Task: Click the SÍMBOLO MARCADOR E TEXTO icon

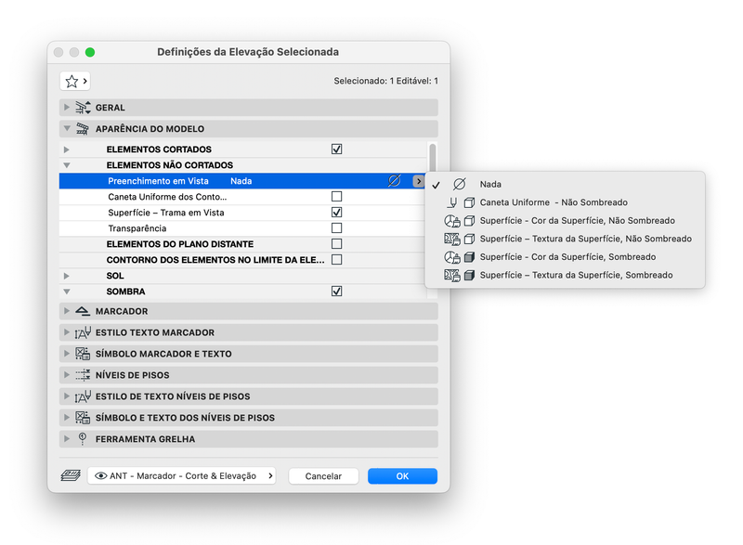Action: pyautogui.click(x=83, y=354)
